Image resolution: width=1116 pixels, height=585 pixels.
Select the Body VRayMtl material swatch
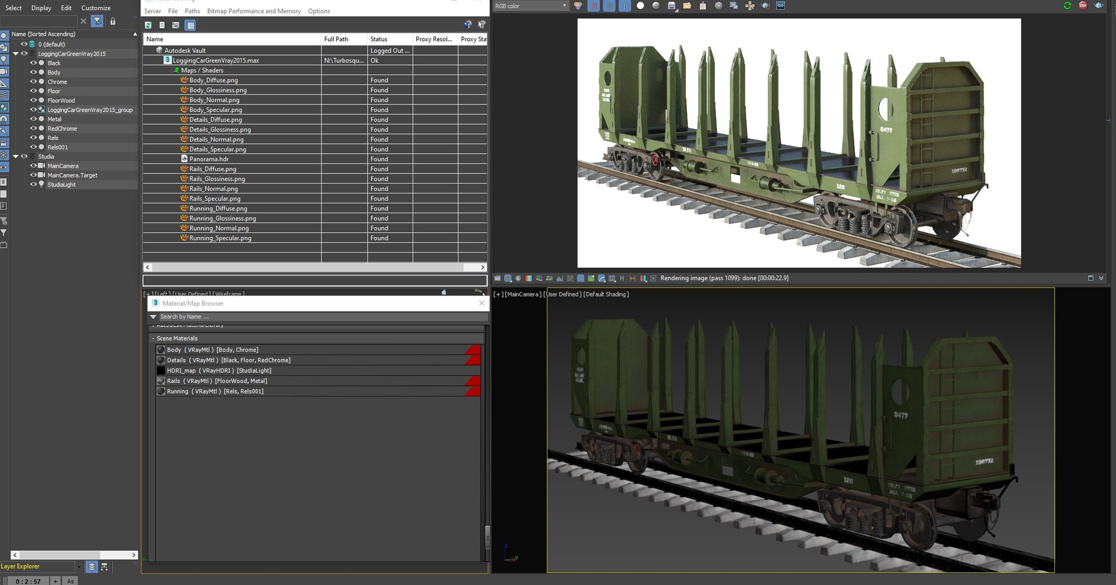[161, 350]
